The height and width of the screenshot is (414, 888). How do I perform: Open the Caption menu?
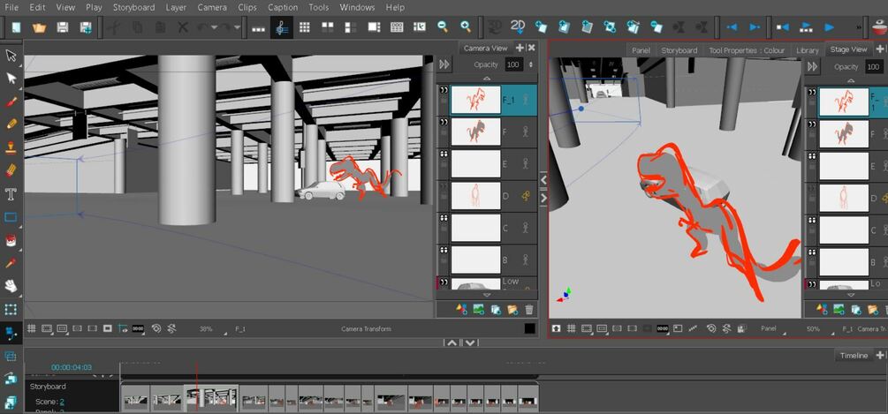283,7
